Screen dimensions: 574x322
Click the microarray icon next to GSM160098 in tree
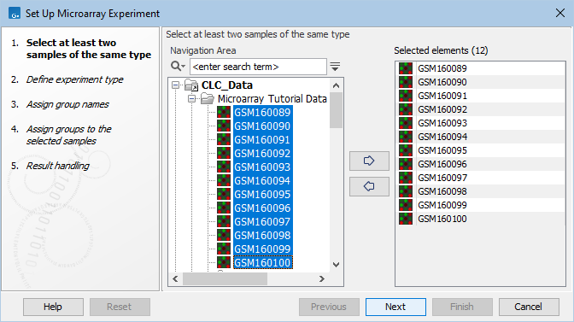pyautogui.click(x=224, y=235)
